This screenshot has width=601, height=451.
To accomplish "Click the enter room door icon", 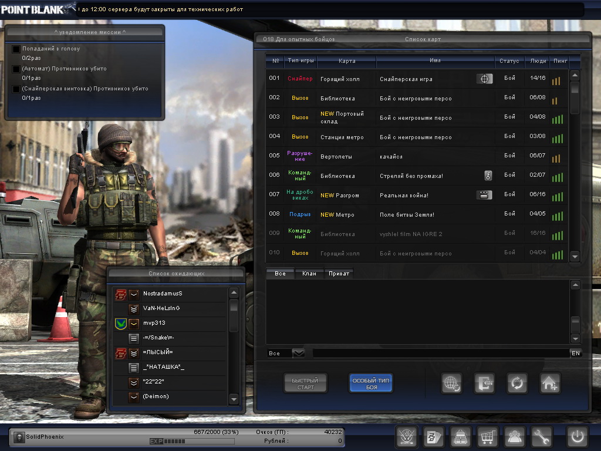I will (484, 383).
